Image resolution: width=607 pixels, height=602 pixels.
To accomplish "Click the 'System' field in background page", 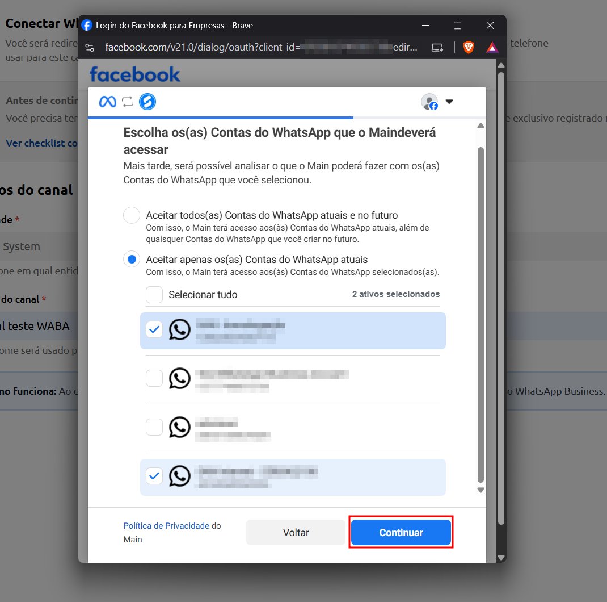I will (x=39, y=246).
